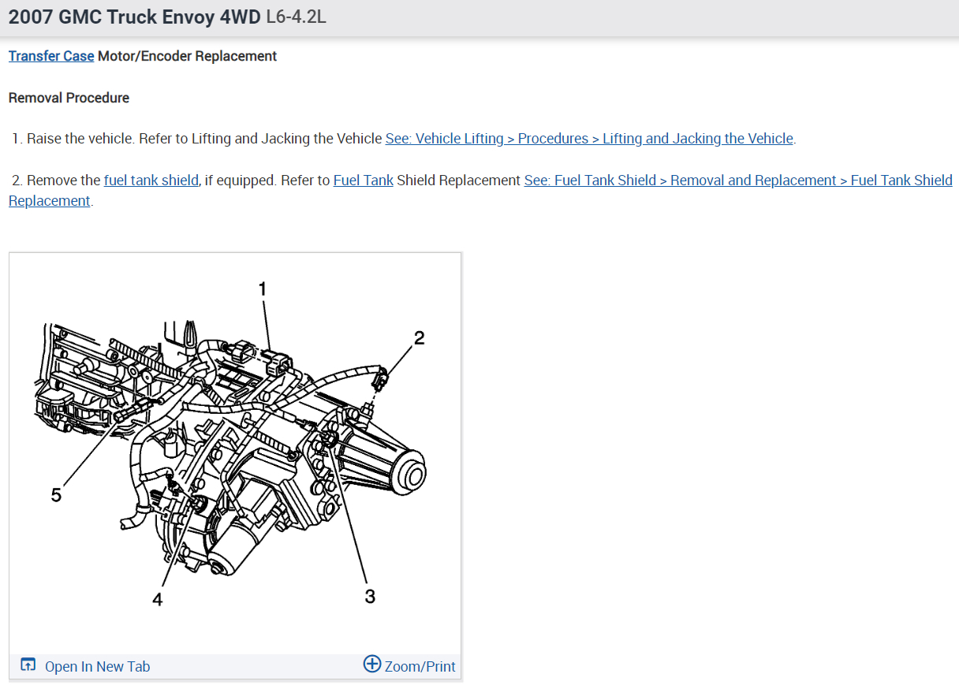This screenshot has width=959, height=685.
Task: Click the Zoom/Print label below diagram
Action: click(420, 666)
